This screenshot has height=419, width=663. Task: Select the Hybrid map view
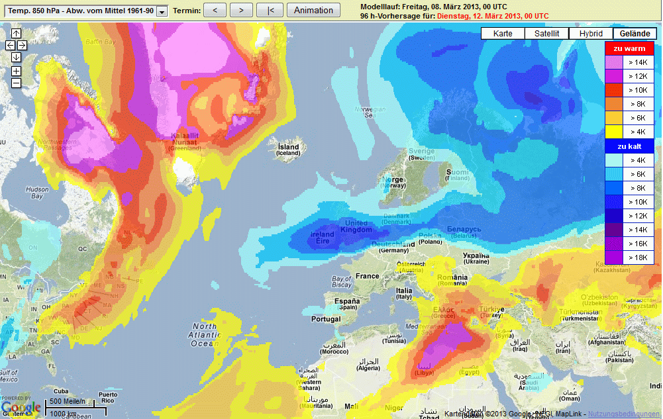click(x=591, y=34)
